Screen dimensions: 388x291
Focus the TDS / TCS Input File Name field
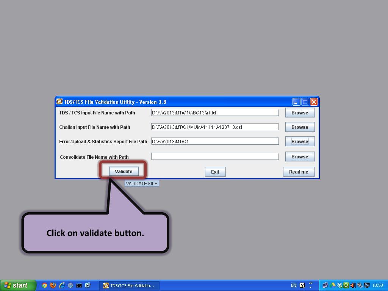point(215,113)
